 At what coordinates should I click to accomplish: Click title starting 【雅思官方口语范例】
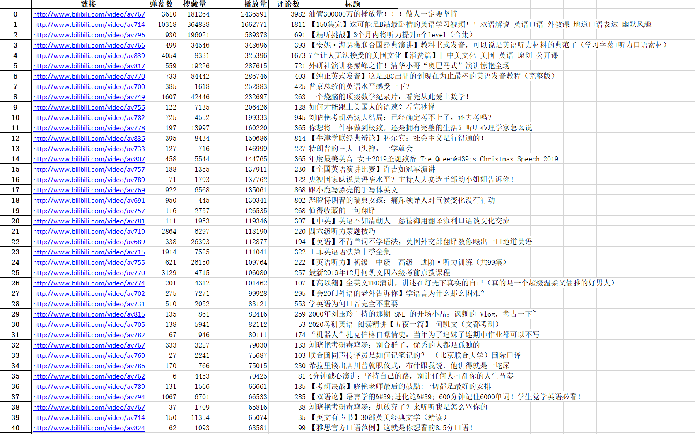(391, 428)
